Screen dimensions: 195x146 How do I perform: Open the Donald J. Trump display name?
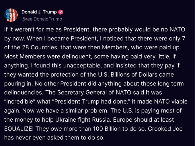[39, 12]
